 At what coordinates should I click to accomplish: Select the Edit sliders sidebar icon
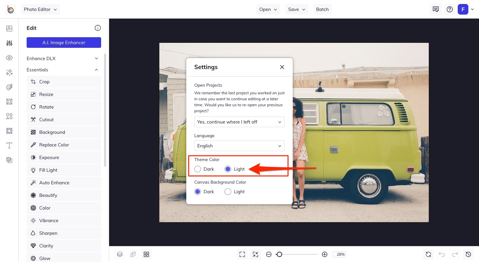[9, 43]
